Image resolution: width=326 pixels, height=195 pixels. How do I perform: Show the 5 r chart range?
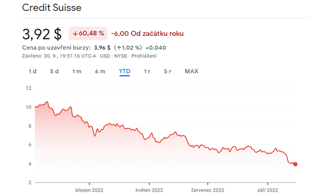[167, 71]
